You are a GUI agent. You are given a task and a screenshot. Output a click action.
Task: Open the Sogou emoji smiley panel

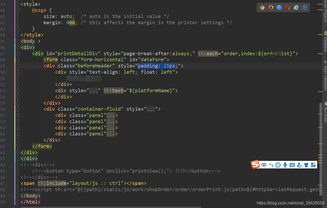coord(278,165)
